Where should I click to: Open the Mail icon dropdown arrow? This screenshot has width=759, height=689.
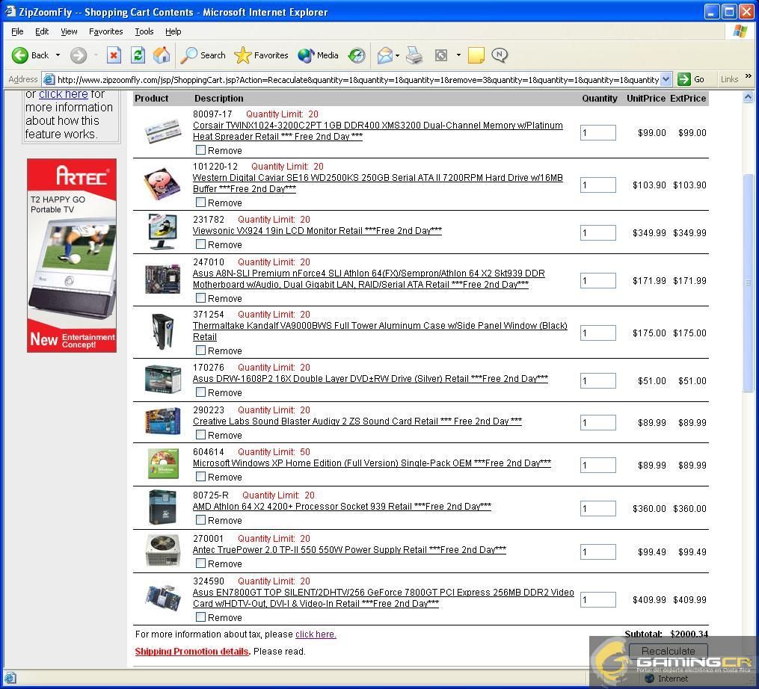point(397,55)
